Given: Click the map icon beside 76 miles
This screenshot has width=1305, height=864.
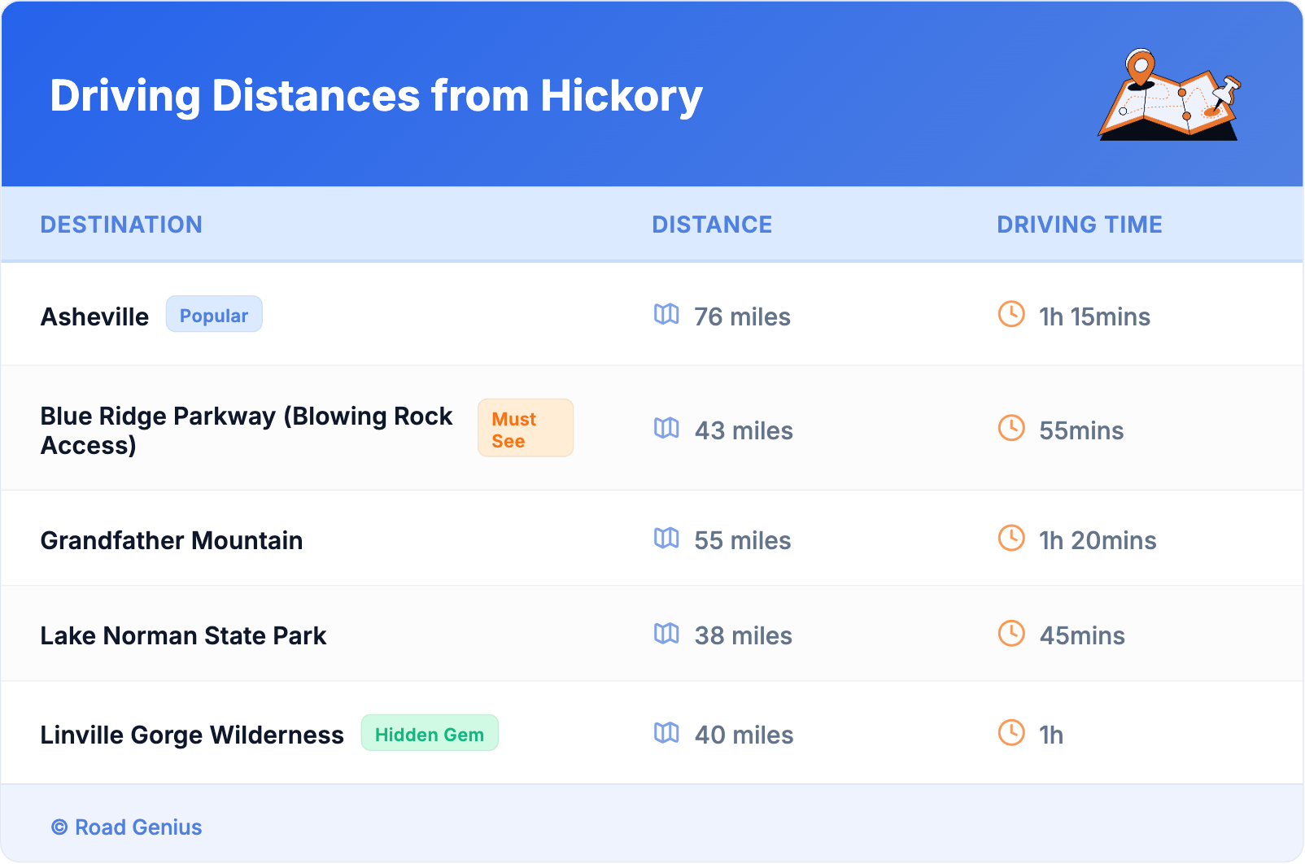Looking at the screenshot, I should coord(666,315).
